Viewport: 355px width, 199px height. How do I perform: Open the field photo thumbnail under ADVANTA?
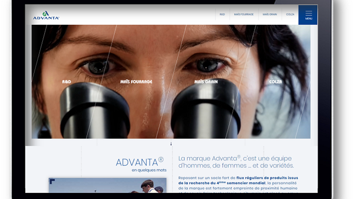pos(108,185)
